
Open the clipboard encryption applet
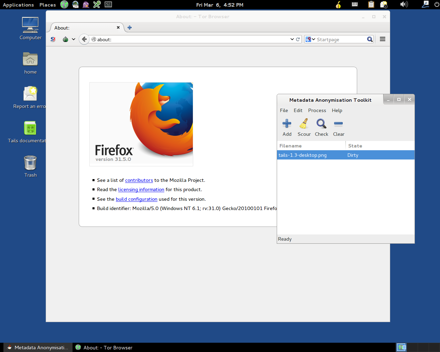[x=371, y=4]
